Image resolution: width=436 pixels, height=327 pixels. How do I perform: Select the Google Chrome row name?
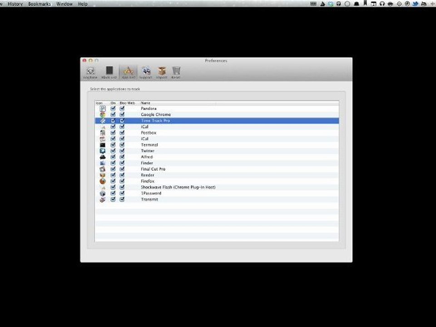[156, 114]
